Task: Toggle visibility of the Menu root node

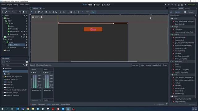Action: coord(27,15)
